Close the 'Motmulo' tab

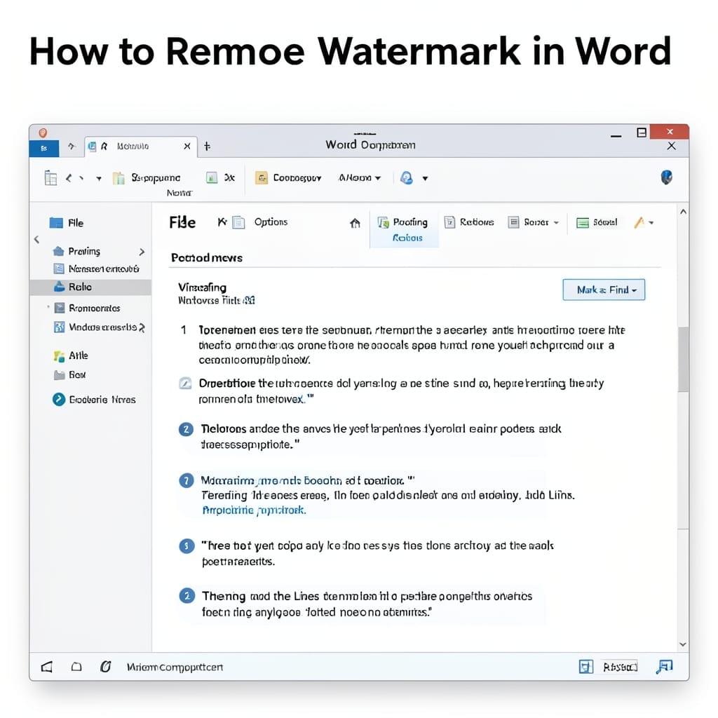point(187,147)
